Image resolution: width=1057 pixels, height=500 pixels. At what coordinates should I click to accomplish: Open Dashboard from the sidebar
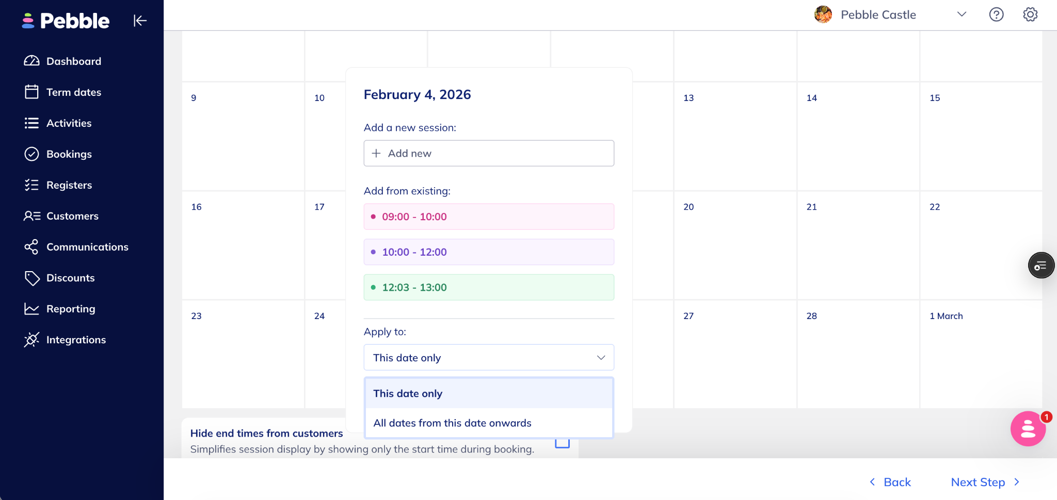(73, 61)
